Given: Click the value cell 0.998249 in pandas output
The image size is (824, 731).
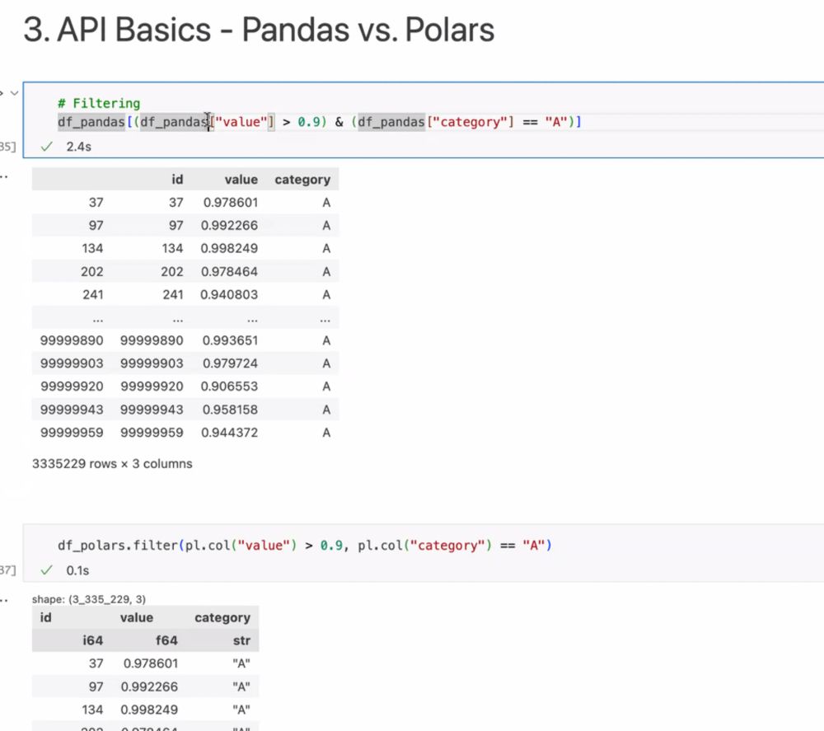Looking at the screenshot, I should (x=229, y=249).
